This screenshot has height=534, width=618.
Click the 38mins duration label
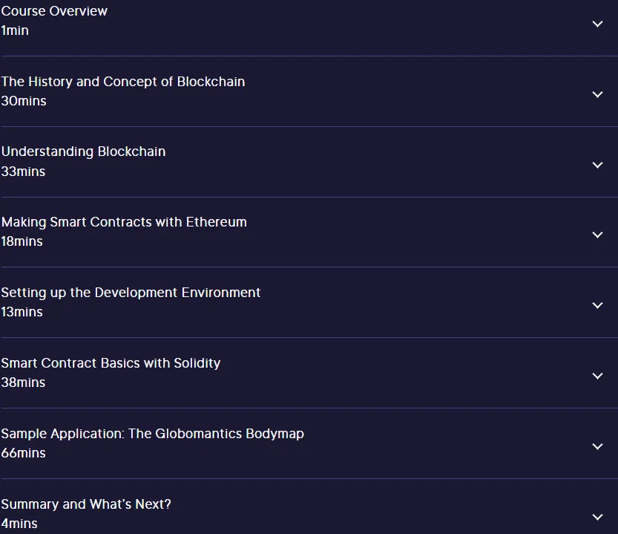[x=23, y=382]
